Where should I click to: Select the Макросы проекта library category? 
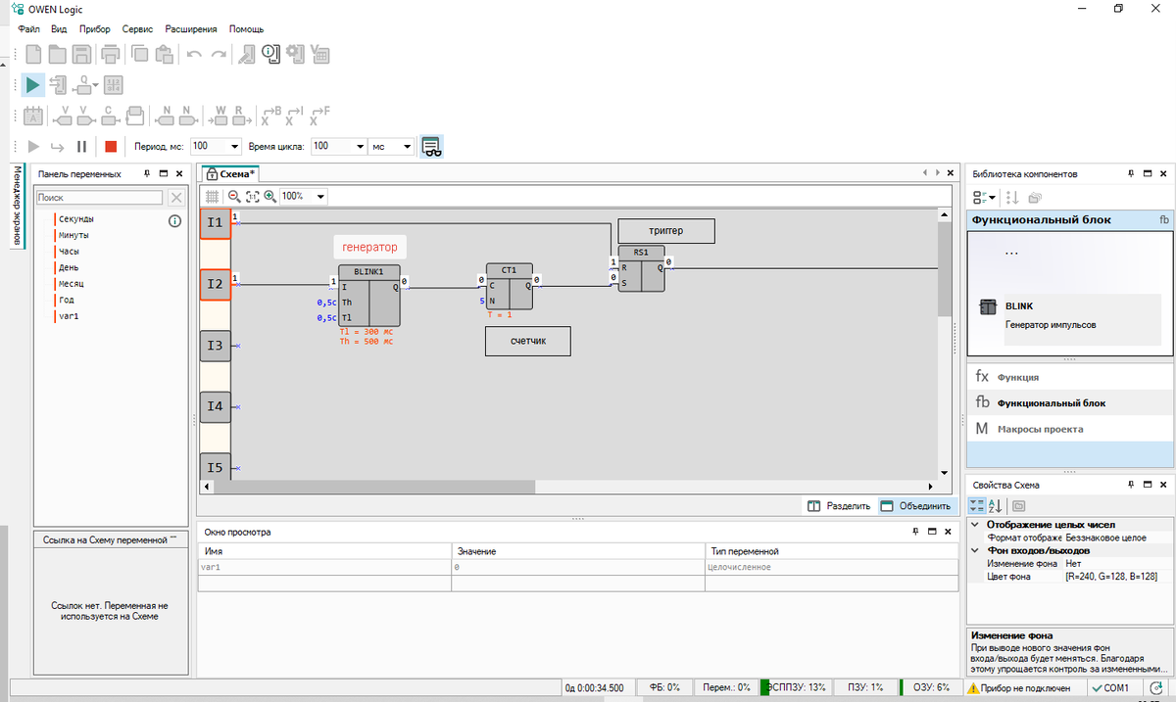1070,429
